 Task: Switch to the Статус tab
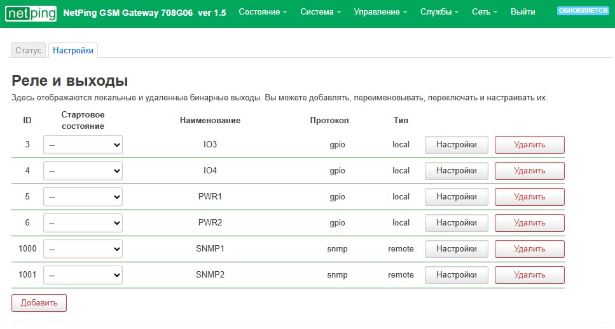(x=29, y=50)
